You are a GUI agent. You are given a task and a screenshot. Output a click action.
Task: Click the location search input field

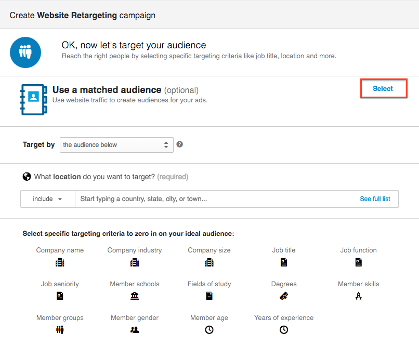[x=213, y=199]
